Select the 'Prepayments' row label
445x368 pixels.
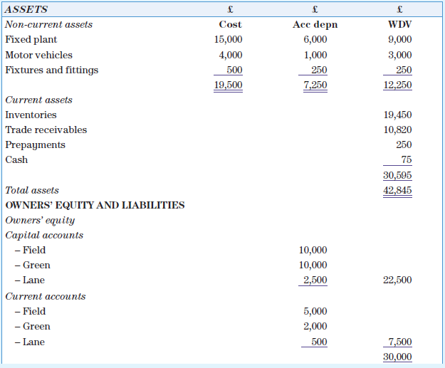click(35, 145)
